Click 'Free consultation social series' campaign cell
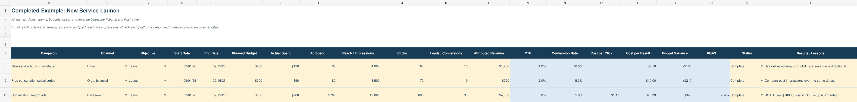The width and height of the screenshot is (857, 102). tap(49, 80)
